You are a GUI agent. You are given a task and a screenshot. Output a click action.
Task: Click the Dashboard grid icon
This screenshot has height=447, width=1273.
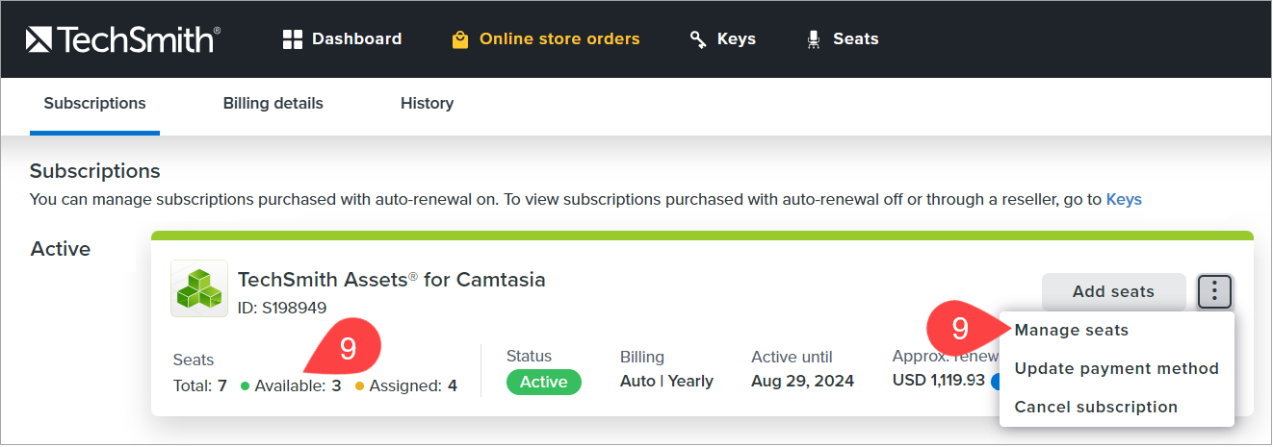click(293, 39)
